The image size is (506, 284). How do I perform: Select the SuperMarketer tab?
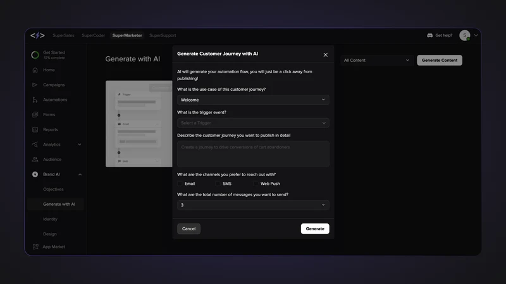127,35
